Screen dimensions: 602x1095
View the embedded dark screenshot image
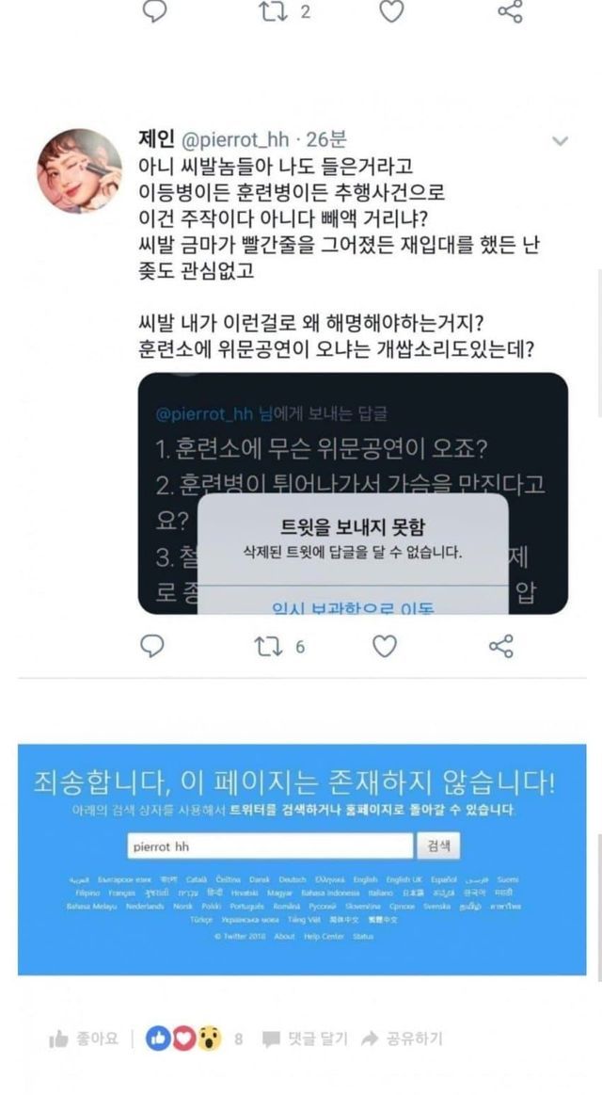pyautogui.click(x=353, y=493)
